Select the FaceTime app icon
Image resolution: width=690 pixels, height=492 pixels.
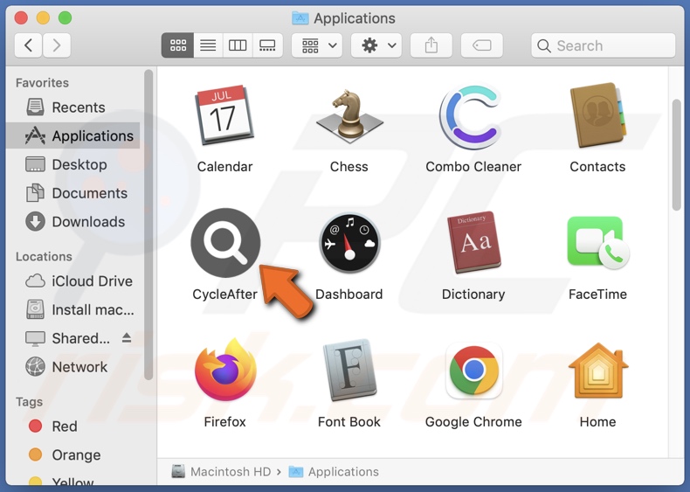point(597,243)
